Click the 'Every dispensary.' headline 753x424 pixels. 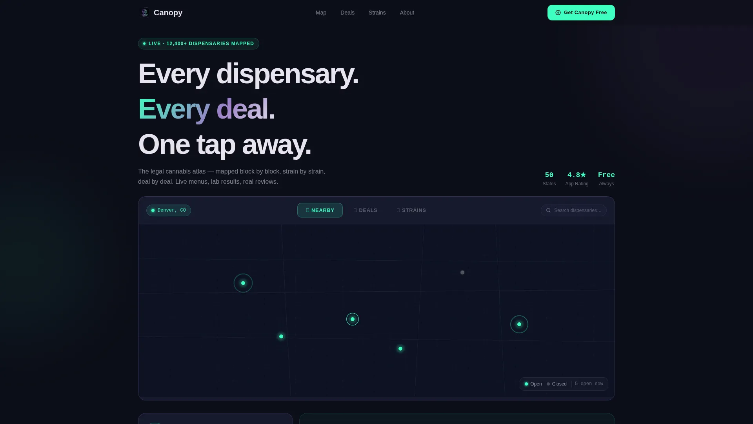(248, 74)
